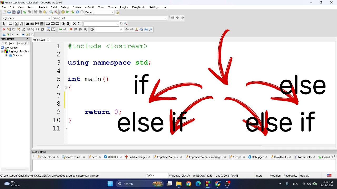This screenshot has width=337, height=189.
Task: Open the Debug menu
Action: [x=65, y=7]
